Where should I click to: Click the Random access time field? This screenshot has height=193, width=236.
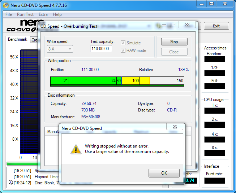click(215, 59)
